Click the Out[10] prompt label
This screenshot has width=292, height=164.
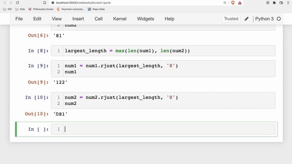pos(36,114)
